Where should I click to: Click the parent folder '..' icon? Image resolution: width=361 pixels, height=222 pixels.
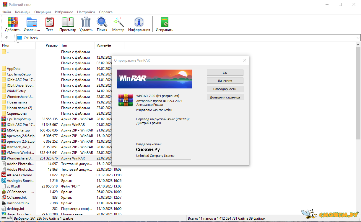click(x=4, y=52)
